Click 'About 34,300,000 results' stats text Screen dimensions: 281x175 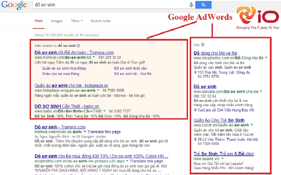(x=67, y=35)
